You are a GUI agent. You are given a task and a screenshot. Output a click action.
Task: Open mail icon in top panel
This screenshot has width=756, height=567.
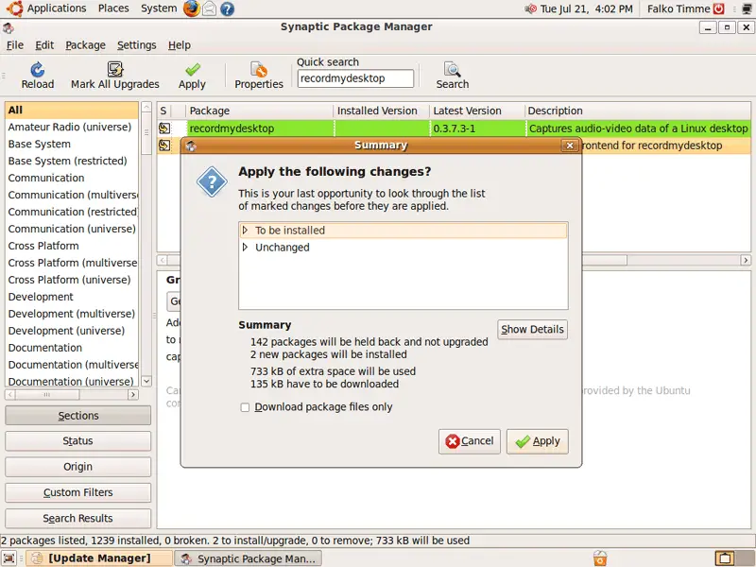click(x=209, y=9)
